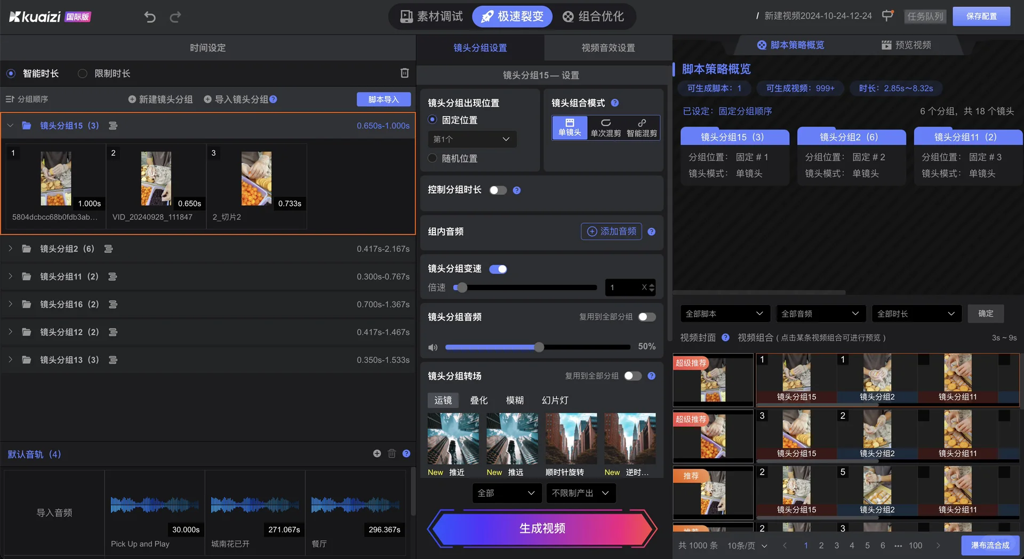Select 单镜头 mode icon
The image size is (1024, 559).
click(x=570, y=128)
